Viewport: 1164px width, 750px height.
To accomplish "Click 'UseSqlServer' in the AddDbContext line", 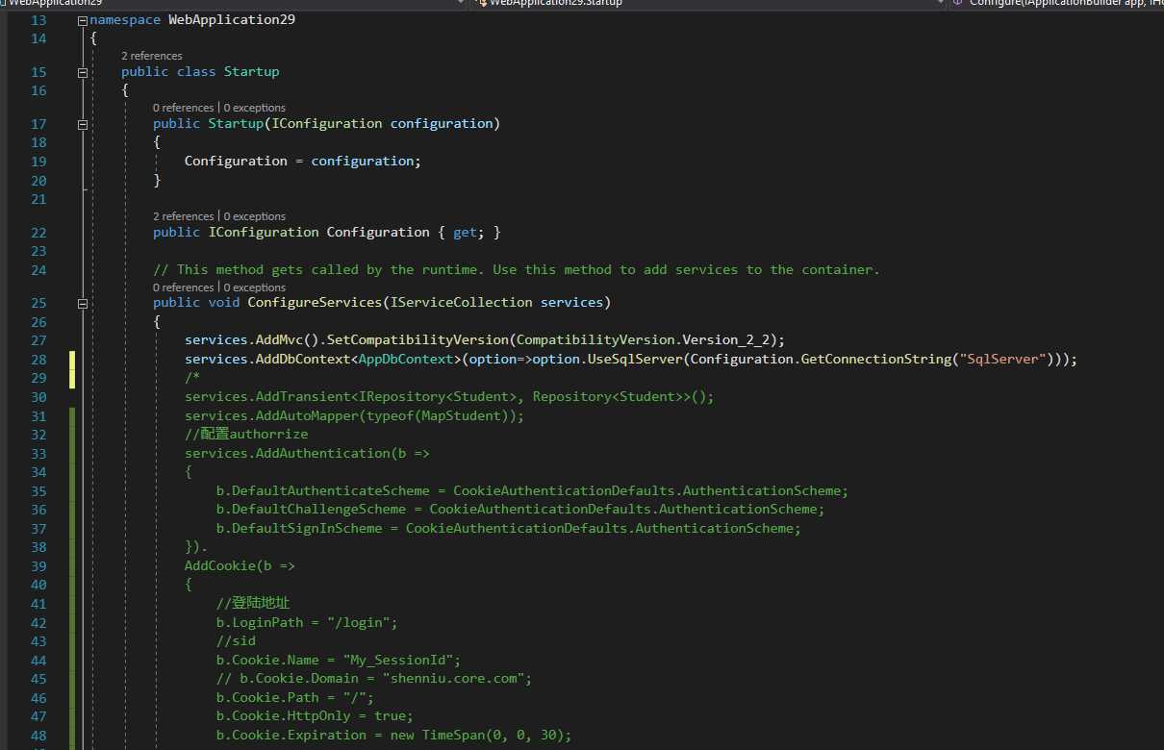I will (635, 360).
